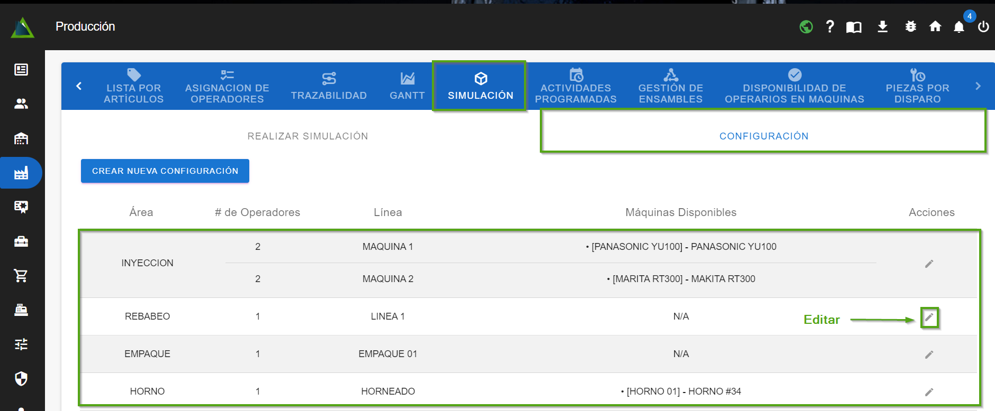
Task: Edit the INYECCION configuration with pencil
Action: tap(929, 264)
